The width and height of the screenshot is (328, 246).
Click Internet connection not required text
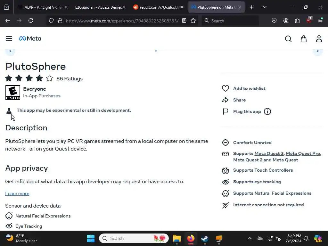[268, 205]
